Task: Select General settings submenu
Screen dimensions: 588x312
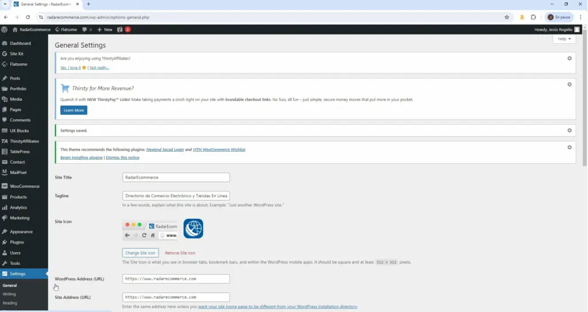Action: [10, 286]
